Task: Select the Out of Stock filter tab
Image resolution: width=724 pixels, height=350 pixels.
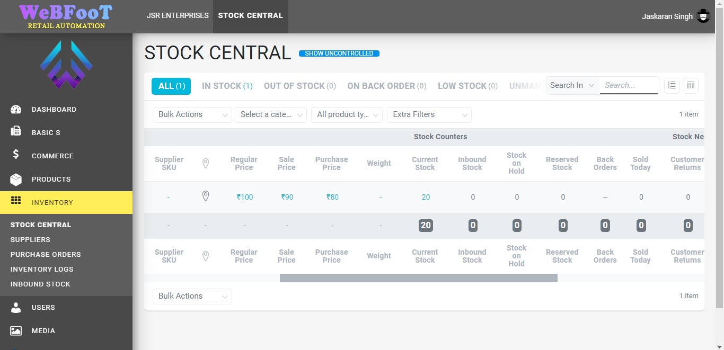Action: 299,86
